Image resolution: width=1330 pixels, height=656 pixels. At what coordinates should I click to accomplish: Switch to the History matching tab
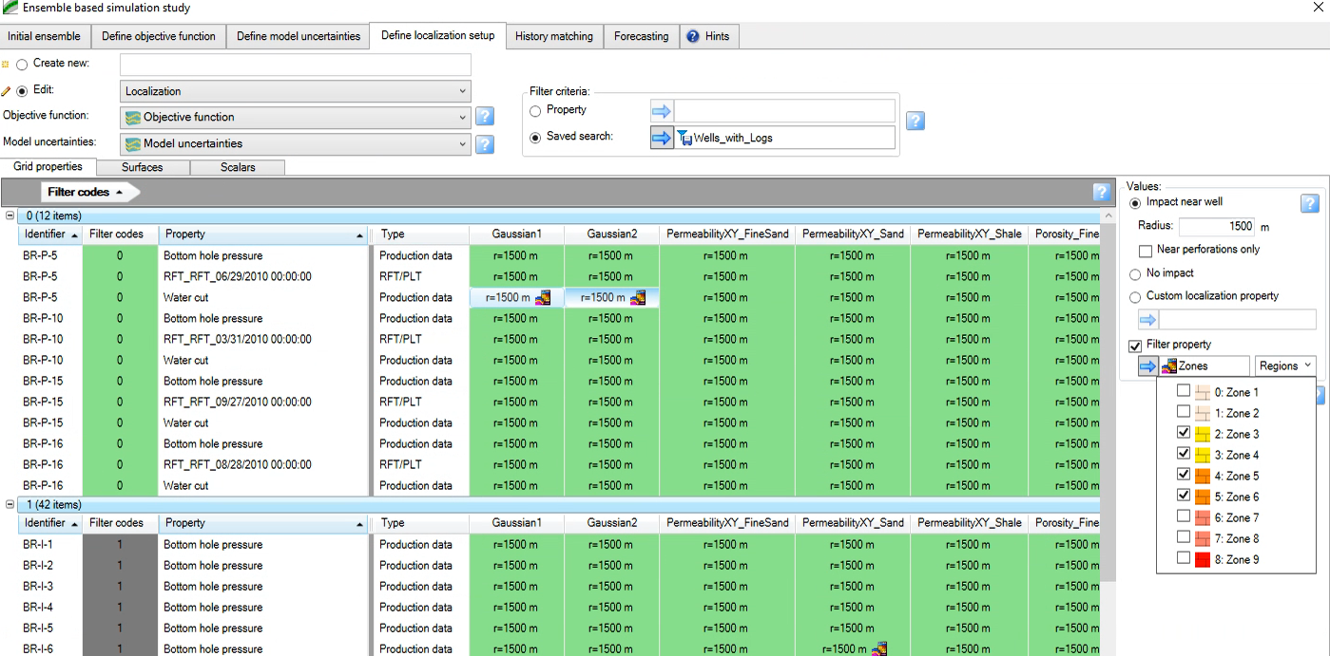[x=553, y=36]
